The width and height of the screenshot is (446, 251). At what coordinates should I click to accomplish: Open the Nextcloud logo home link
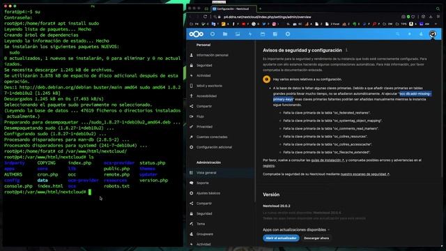click(197, 34)
